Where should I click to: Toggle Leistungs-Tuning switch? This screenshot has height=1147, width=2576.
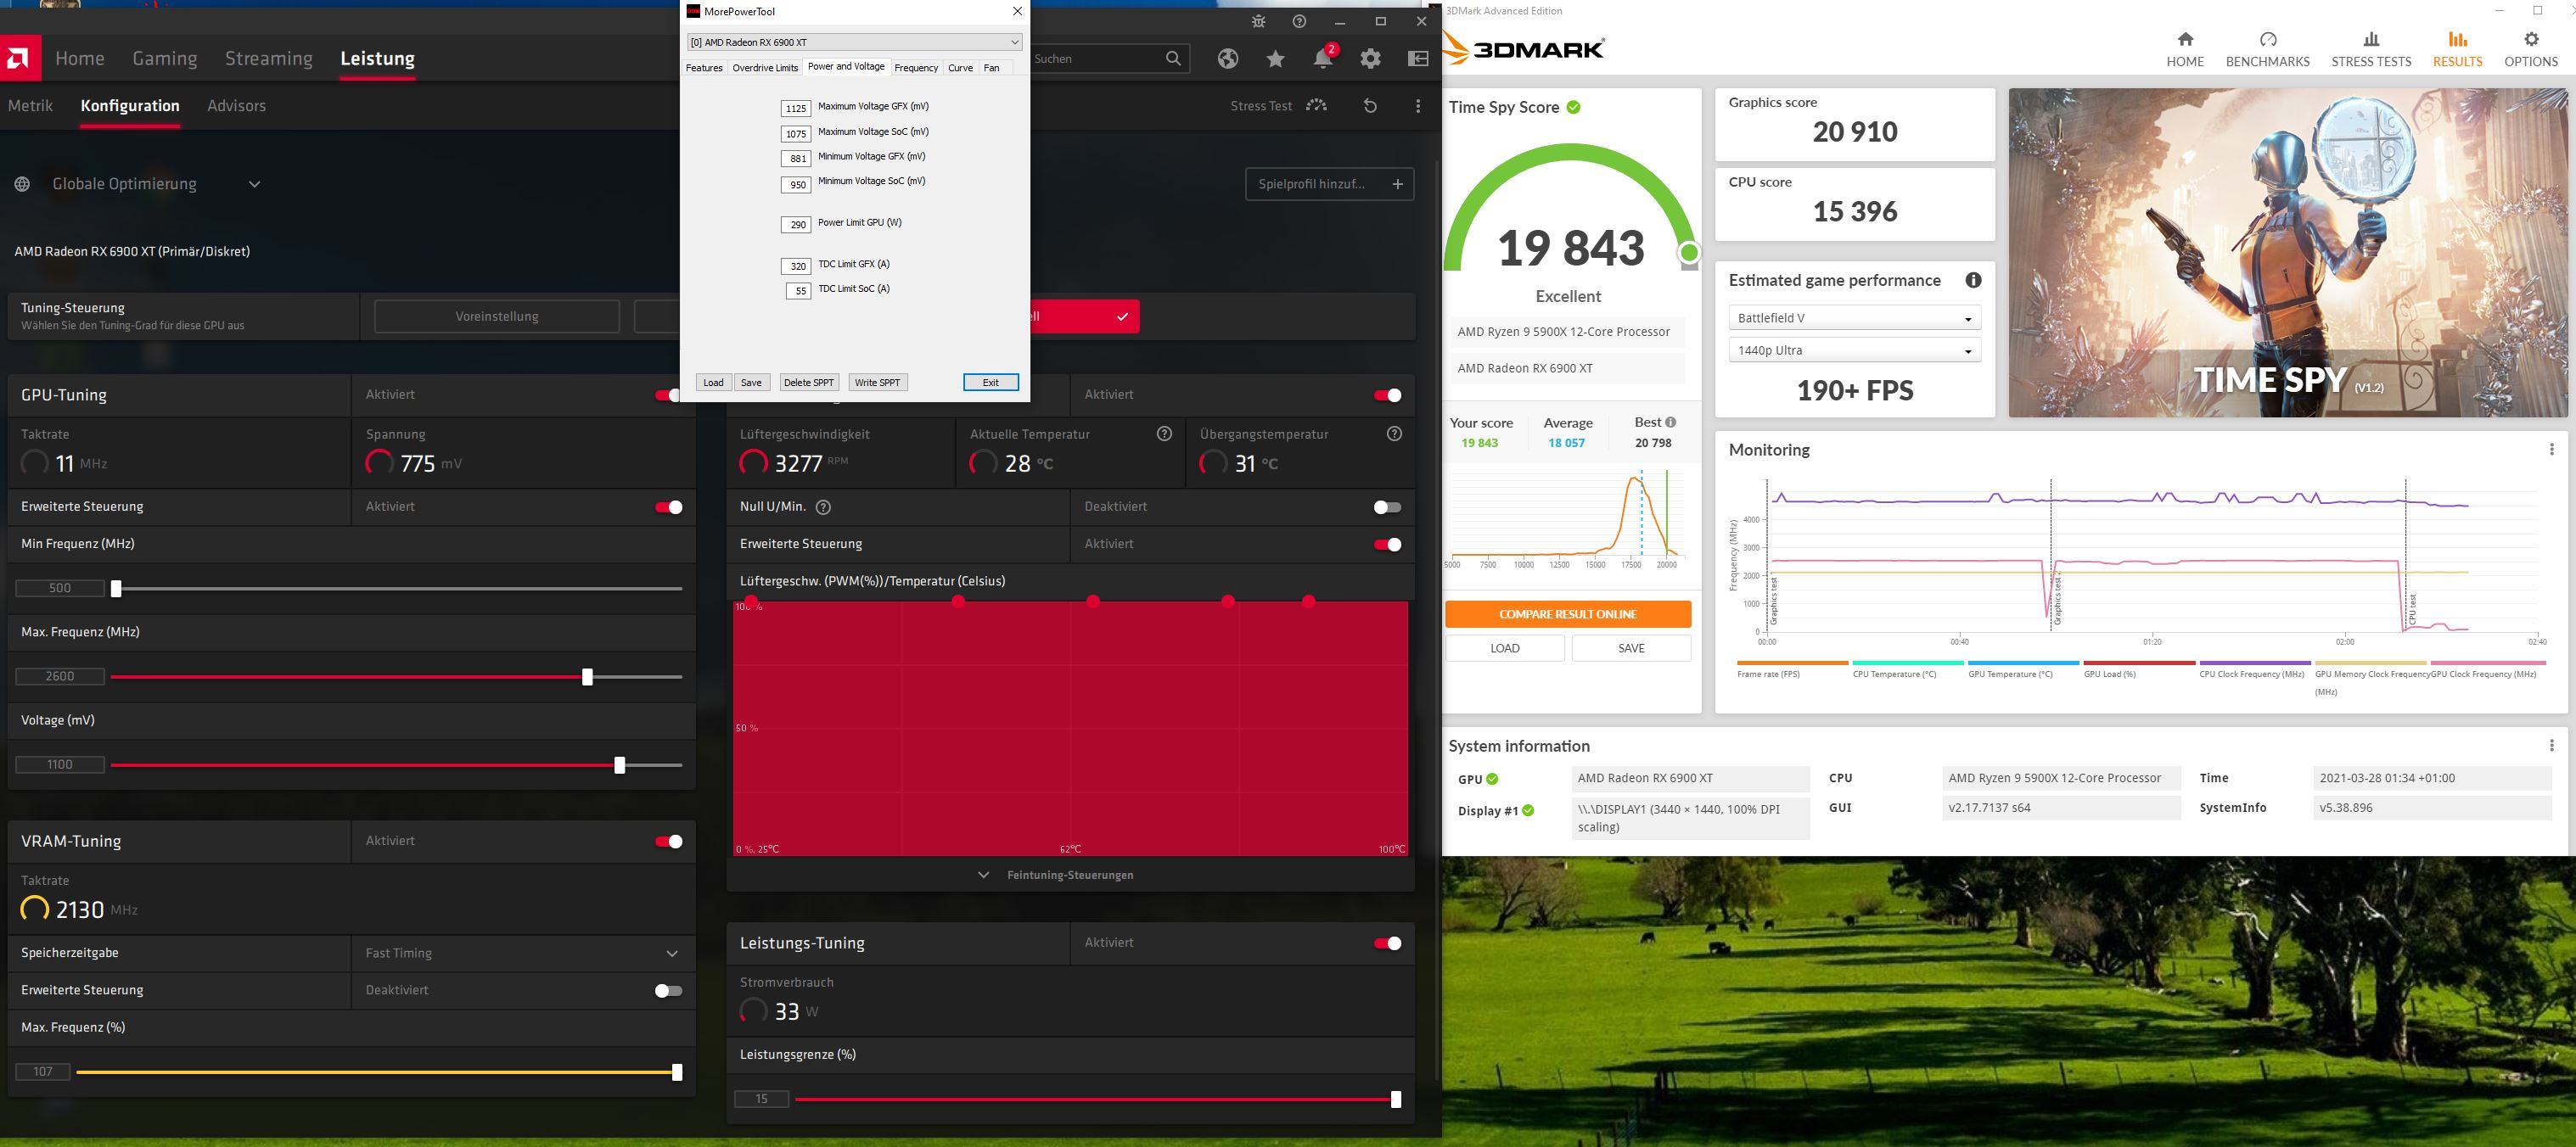click(x=1387, y=943)
